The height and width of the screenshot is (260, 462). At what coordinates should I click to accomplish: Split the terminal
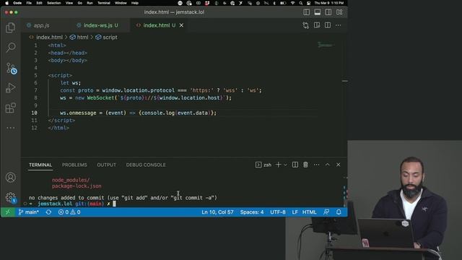click(295, 165)
